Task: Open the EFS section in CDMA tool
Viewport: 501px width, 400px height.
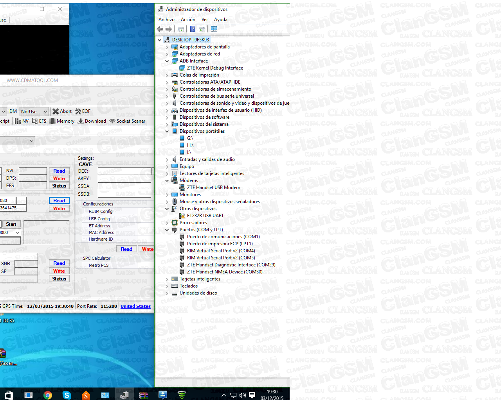Action: pos(39,121)
